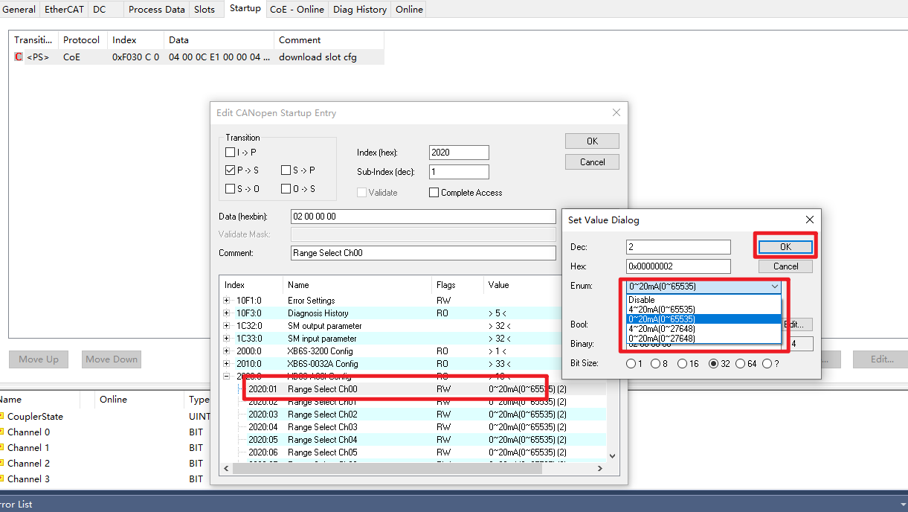The image size is (908, 512).
Task: Switch to the CoE - Online tab
Action: coord(297,10)
